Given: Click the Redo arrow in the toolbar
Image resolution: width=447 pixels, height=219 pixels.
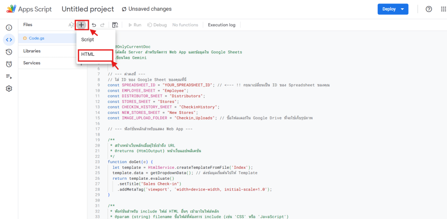Looking at the screenshot, I should (x=103, y=25).
